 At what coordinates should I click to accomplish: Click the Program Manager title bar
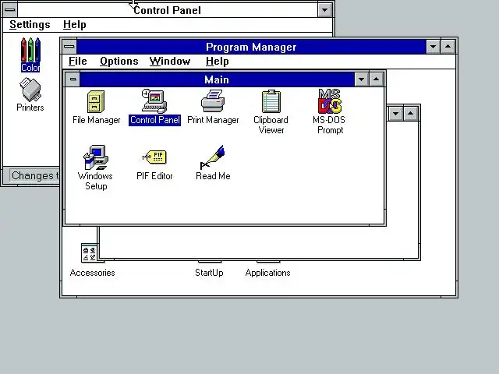point(251,47)
